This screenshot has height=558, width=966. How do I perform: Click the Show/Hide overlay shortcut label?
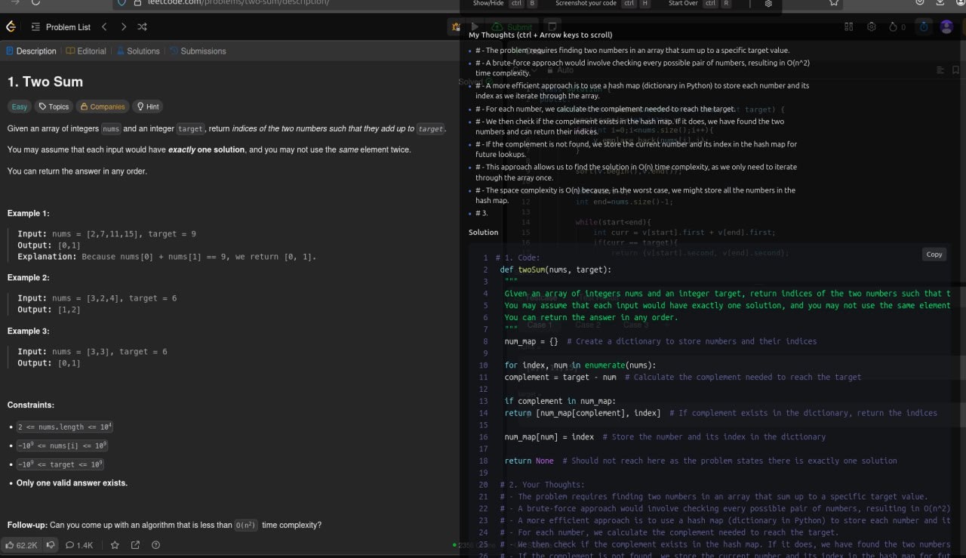coord(488,4)
